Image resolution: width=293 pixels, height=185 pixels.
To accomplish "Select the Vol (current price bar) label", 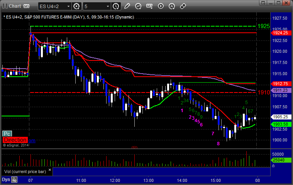I will (25, 172).
